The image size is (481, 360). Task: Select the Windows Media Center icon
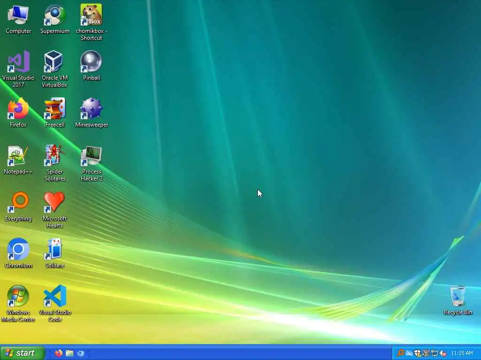(x=18, y=303)
